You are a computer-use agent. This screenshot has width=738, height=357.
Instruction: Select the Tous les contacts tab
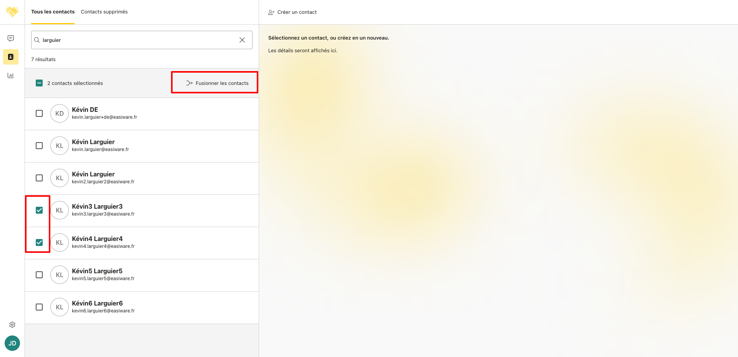53,12
